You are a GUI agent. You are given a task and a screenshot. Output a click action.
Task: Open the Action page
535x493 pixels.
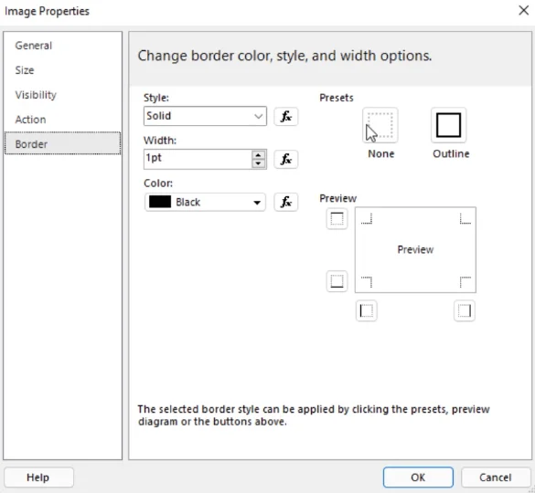pyautogui.click(x=30, y=120)
